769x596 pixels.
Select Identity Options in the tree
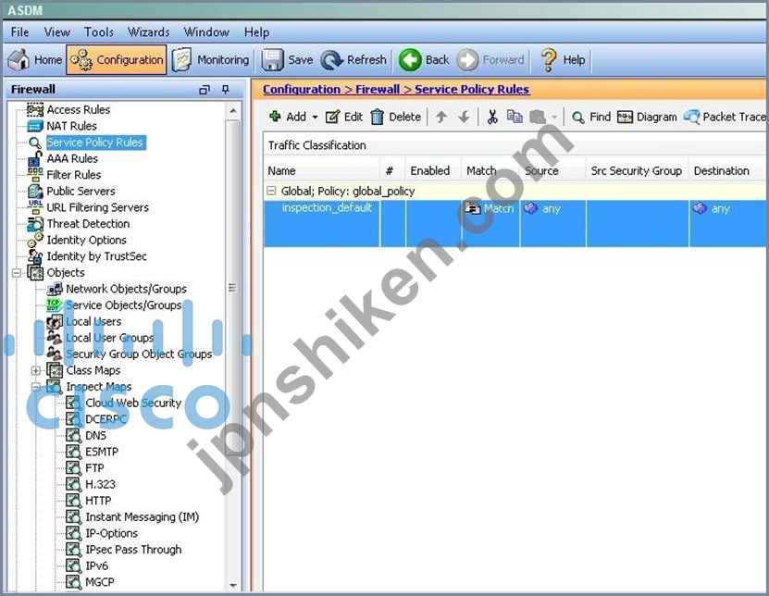pyautogui.click(x=86, y=240)
